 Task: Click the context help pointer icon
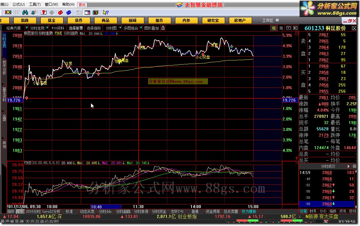[106, 12]
